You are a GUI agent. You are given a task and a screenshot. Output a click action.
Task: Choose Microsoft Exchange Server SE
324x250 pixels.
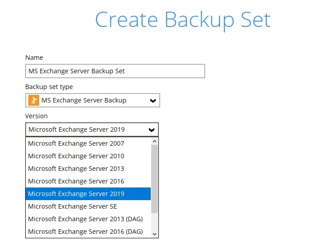72,206
